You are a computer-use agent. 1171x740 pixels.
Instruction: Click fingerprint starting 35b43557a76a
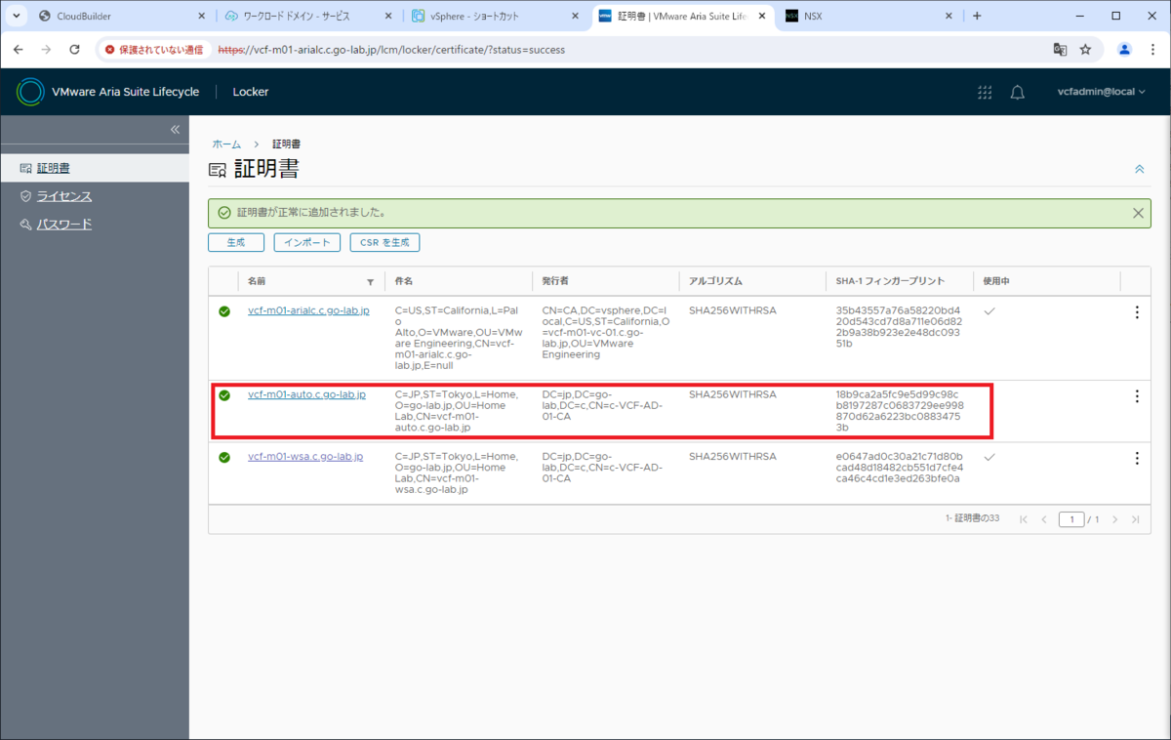pos(899,327)
